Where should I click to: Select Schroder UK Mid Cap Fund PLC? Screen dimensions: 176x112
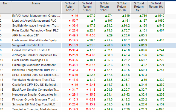click(x=34, y=105)
